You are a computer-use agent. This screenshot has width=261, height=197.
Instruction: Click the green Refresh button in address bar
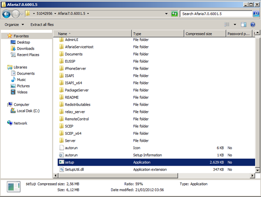[174, 14]
